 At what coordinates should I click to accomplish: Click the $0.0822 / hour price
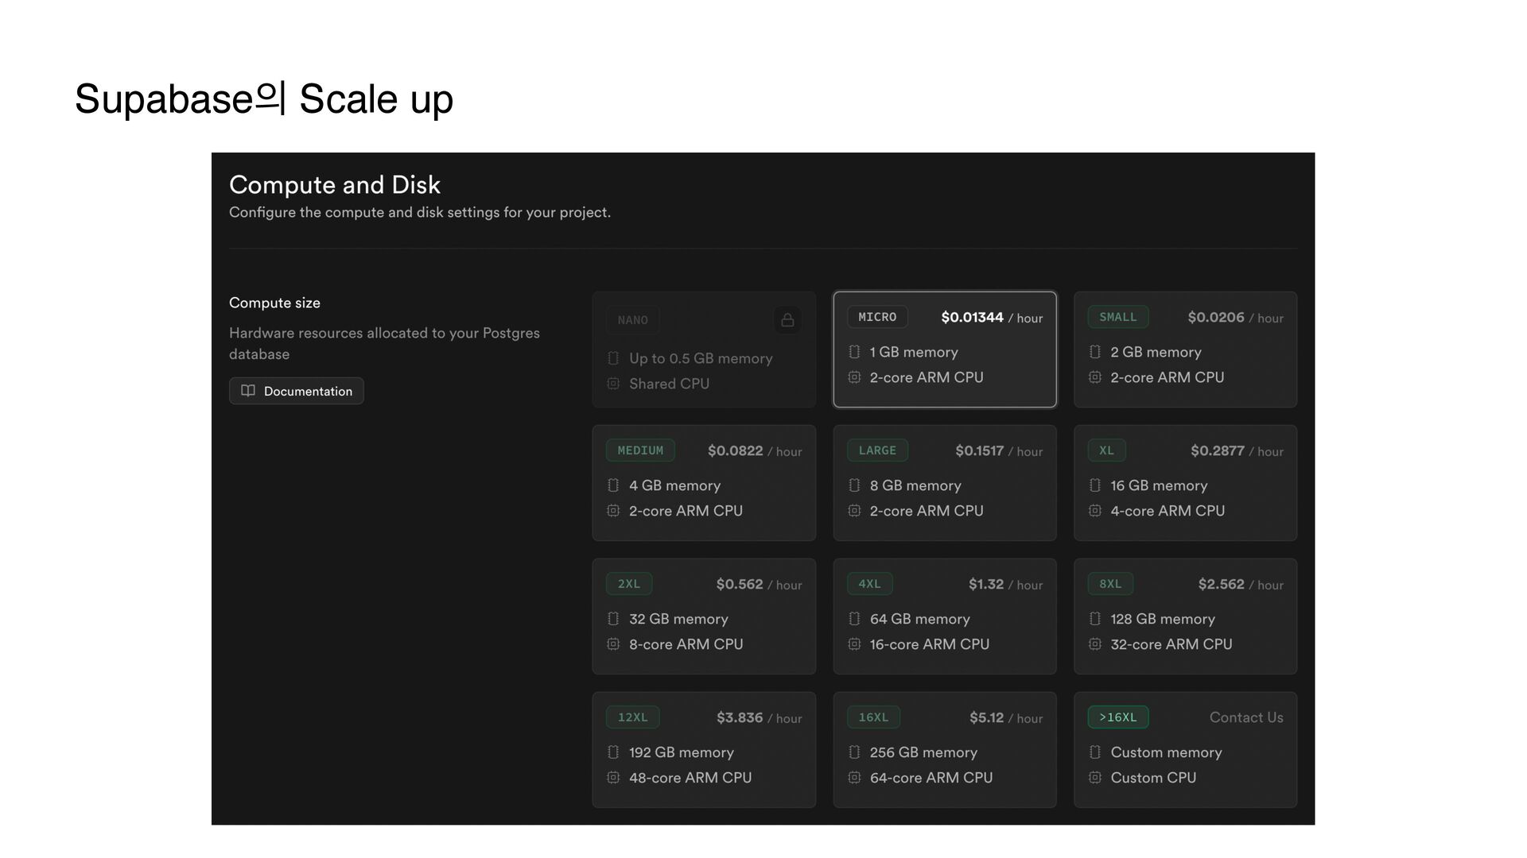(x=755, y=451)
